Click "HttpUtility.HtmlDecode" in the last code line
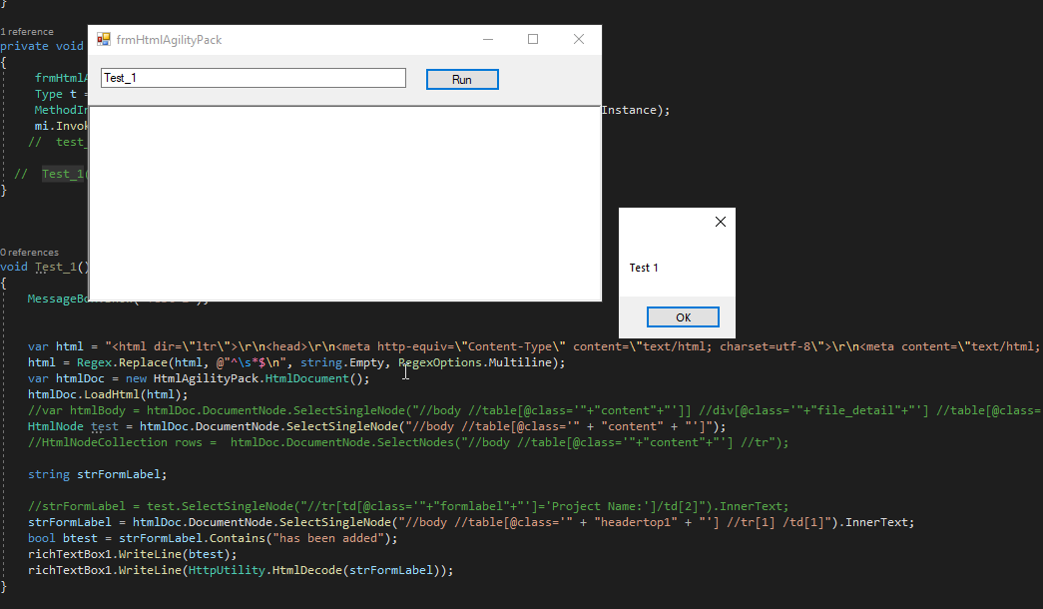 pos(265,570)
